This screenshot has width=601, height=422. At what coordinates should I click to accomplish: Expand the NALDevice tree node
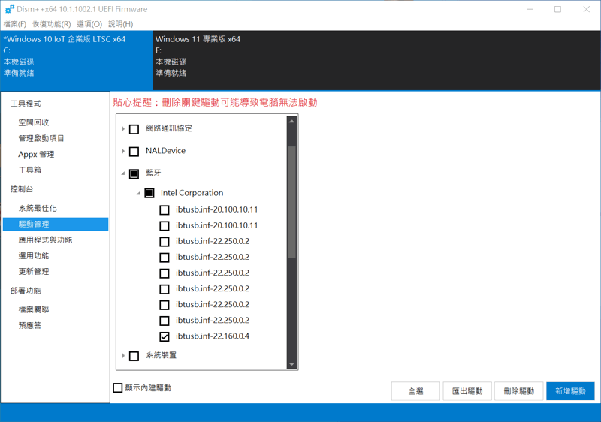(123, 151)
